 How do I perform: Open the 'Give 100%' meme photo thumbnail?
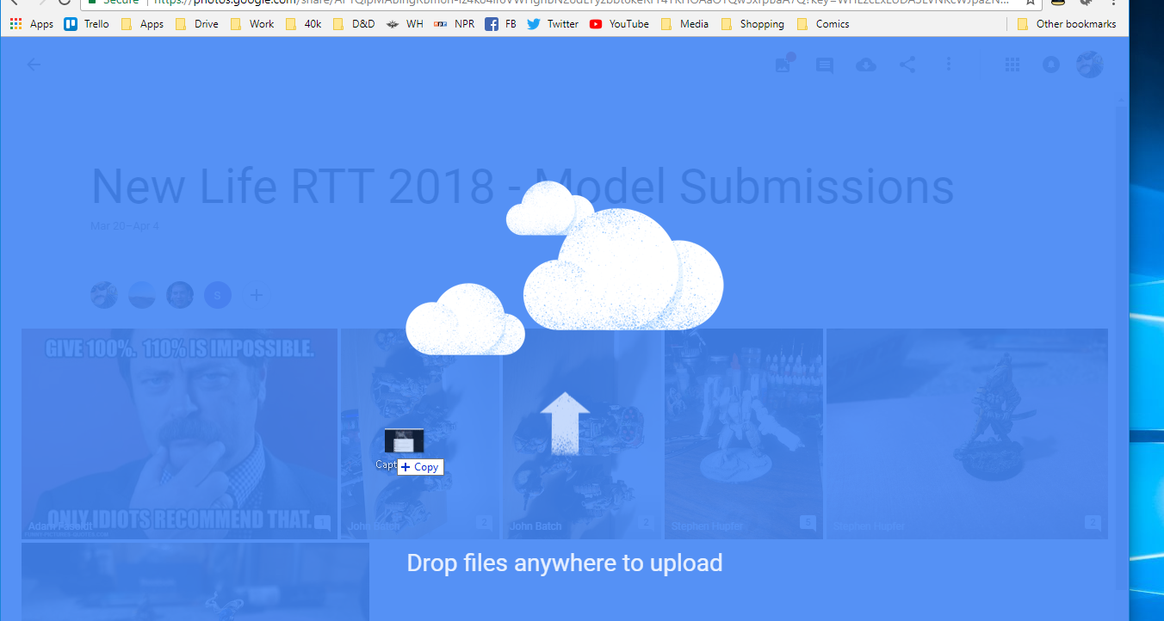179,433
